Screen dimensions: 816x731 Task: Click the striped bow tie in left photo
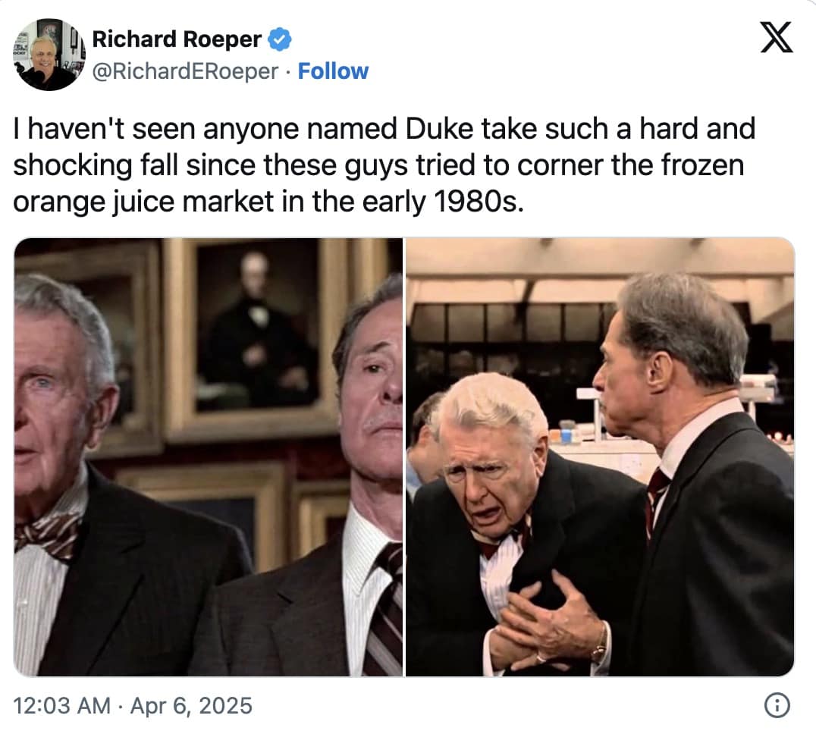point(48,532)
